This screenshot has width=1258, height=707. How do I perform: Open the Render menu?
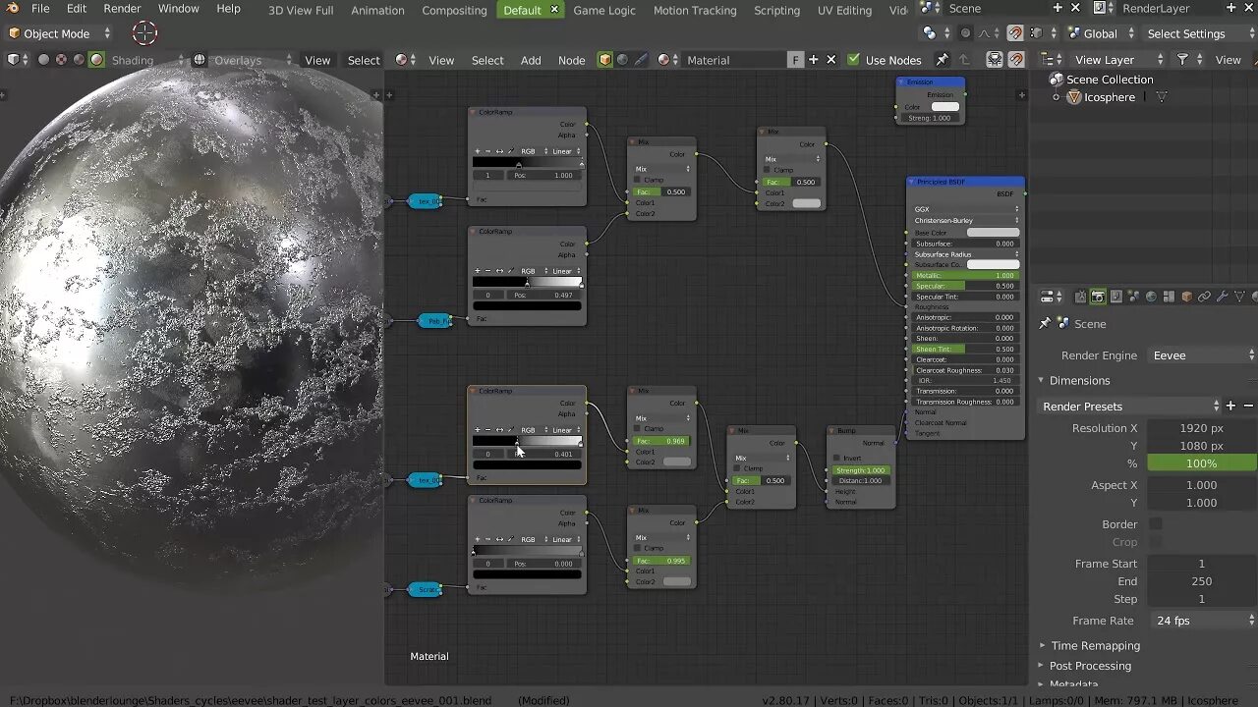click(x=122, y=9)
